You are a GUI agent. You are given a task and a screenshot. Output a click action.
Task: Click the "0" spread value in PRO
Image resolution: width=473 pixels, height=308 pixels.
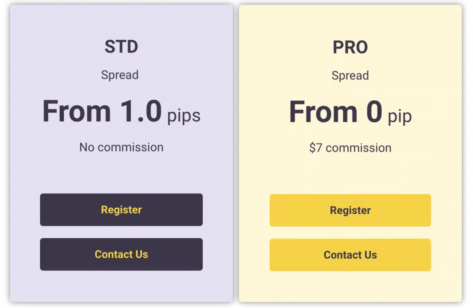click(374, 112)
